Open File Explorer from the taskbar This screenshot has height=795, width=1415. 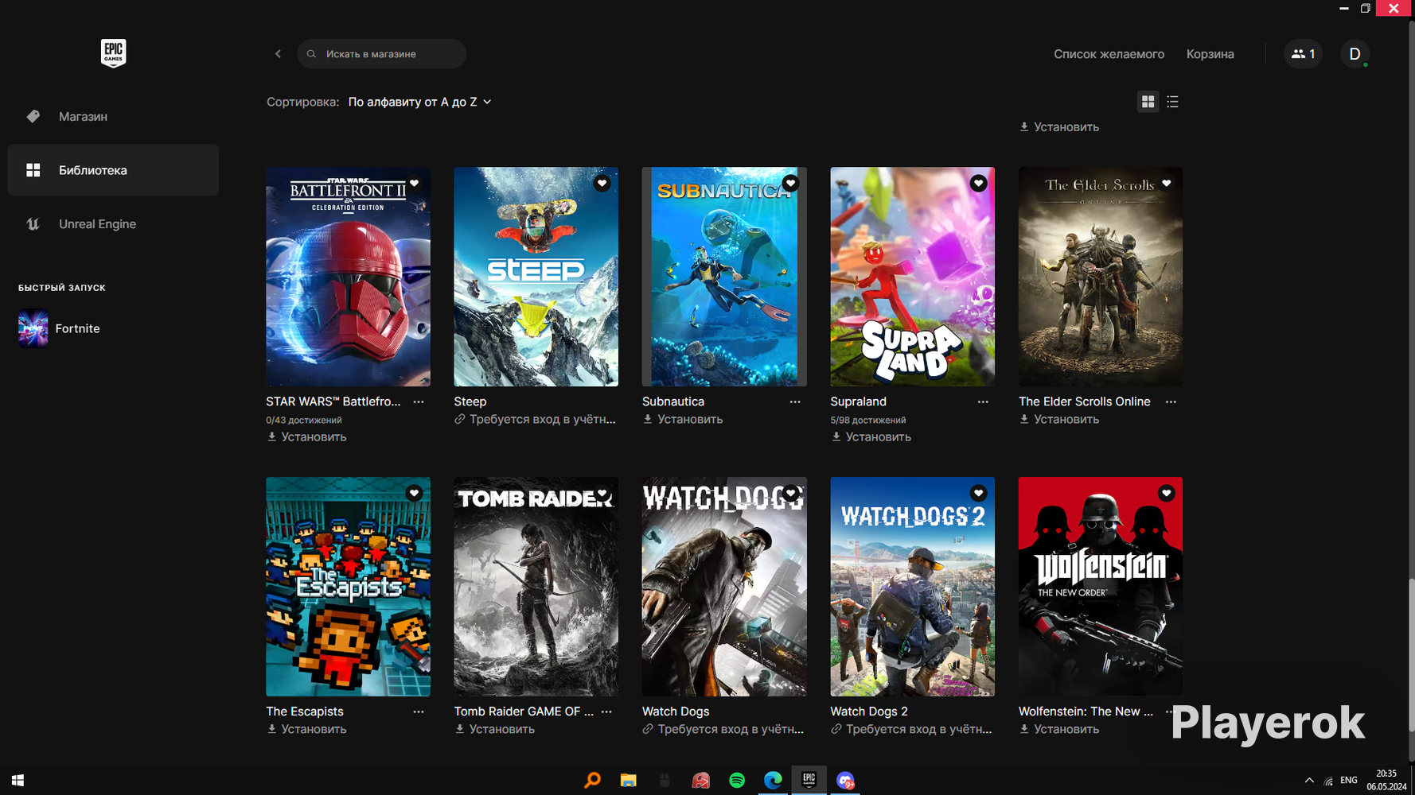click(x=629, y=781)
